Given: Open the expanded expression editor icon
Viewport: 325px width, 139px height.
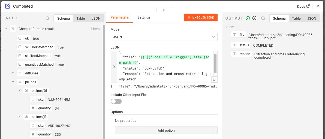Looking at the screenshot, I should tap(214, 80).
